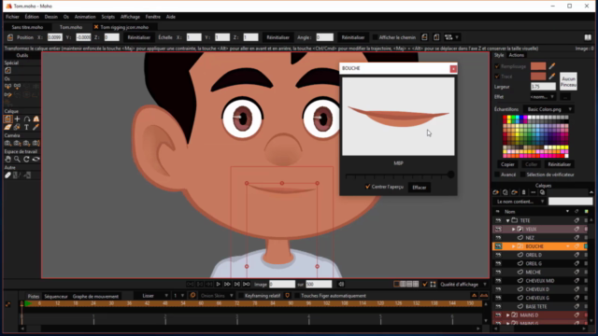Switch to the Tom.moho document tab
The height and width of the screenshot is (336, 598).
[71, 27]
